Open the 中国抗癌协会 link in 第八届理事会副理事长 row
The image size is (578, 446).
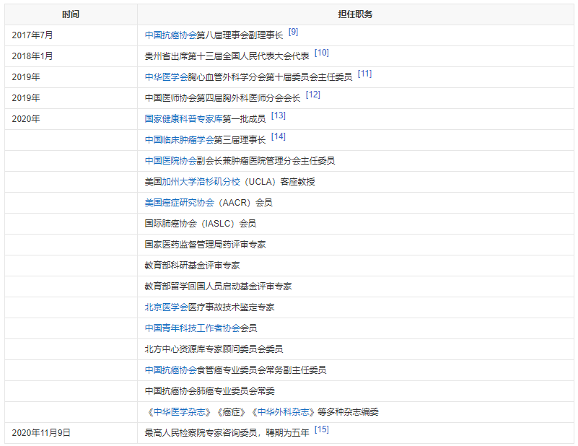point(171,35)
